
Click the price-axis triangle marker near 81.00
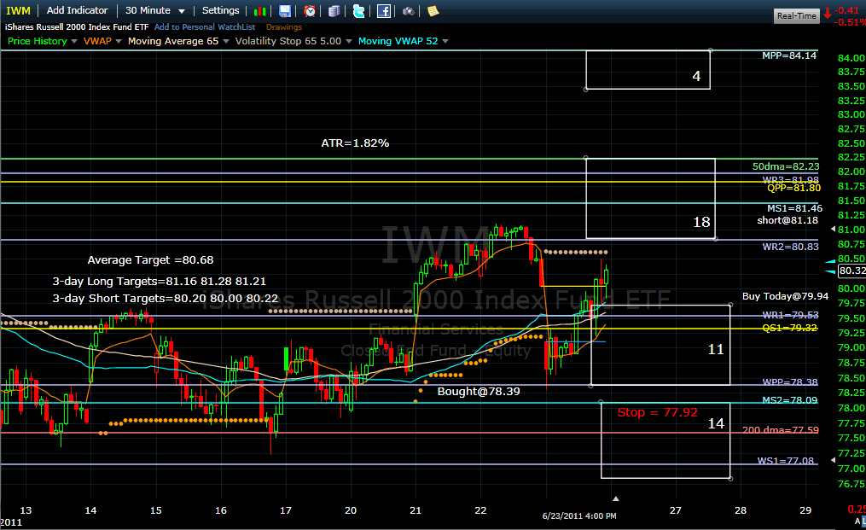pyautogui.click(x=834, y=229)
